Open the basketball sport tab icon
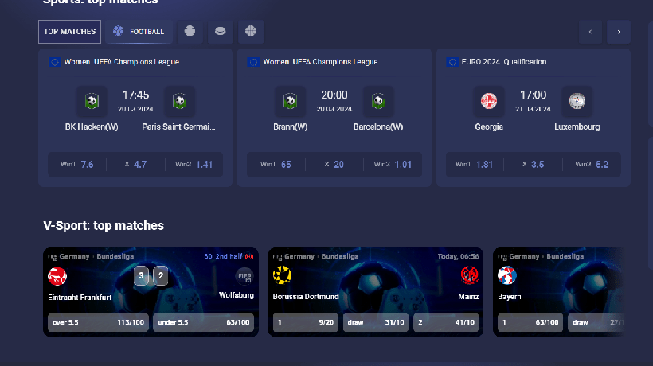Image resolution: width=653 pixels, height=366 pixels. [x=251, y=32]
